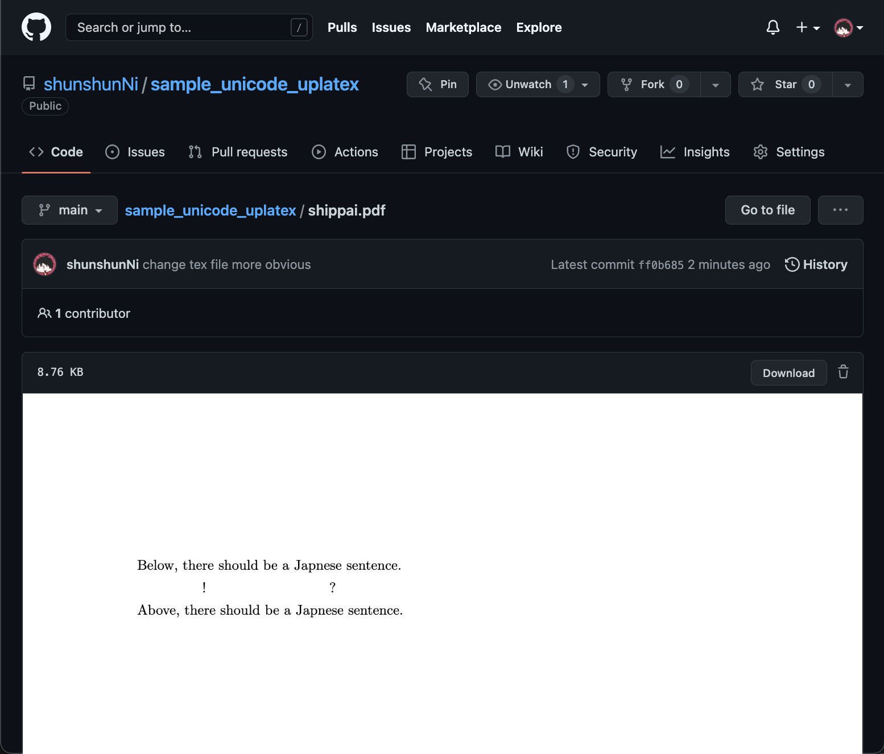This screenshot has height=754, width=884.
Task: Click the 8.76 KB file size text
Action: coord(60,372)
